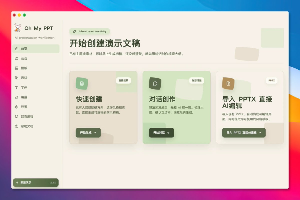300x200 pixels.
Task: Click the brown upload file icon on PPTX card
Action: coord(228,83)
